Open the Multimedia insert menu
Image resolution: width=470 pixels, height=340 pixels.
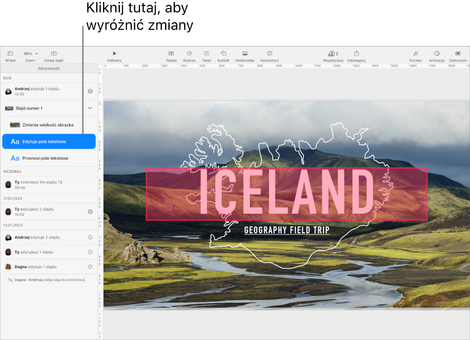tap(245, 54)
